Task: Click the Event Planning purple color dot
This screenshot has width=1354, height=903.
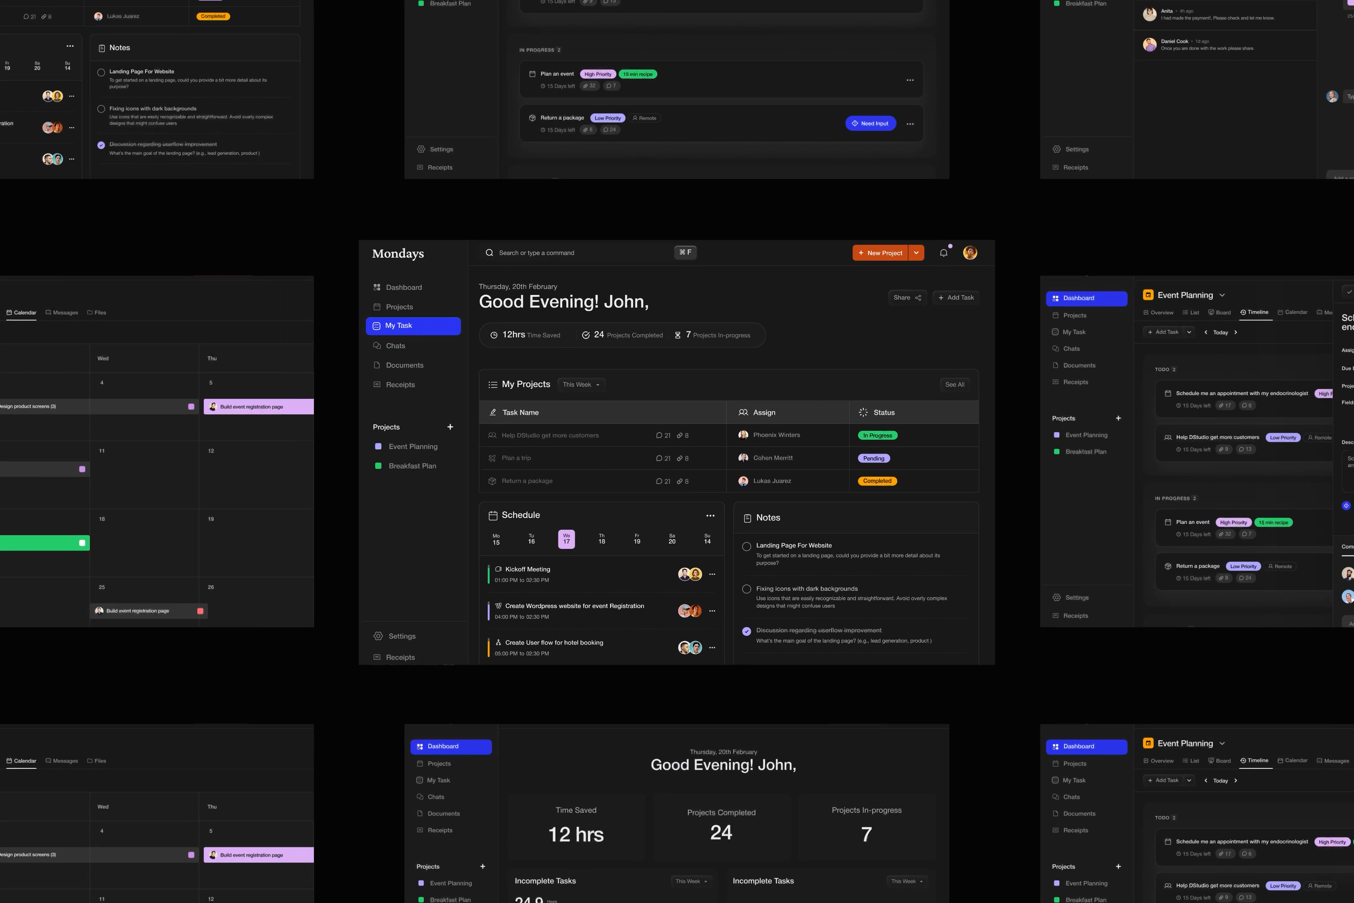Action: (378, 446)
